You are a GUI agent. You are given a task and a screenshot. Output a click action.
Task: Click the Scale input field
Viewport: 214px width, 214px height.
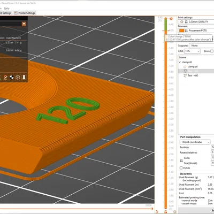(212, 158)
